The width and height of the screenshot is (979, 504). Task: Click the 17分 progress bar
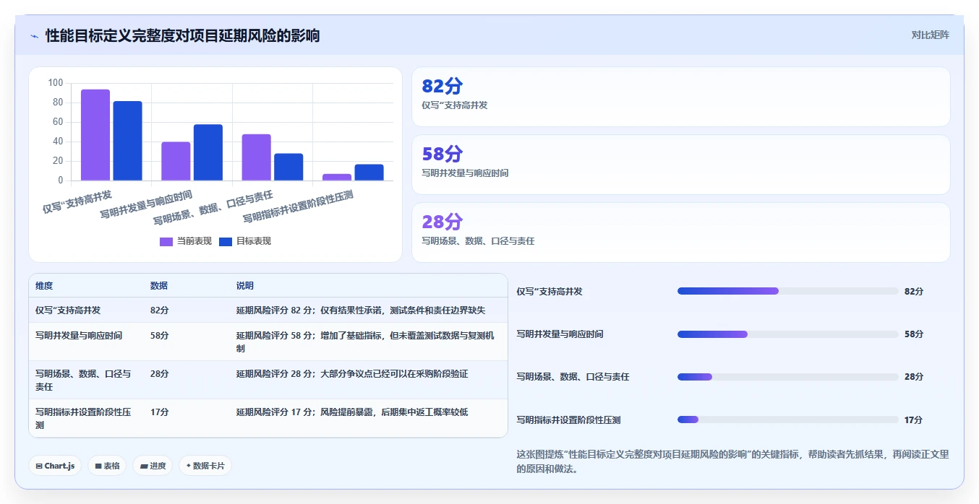[x=787, y=420]
